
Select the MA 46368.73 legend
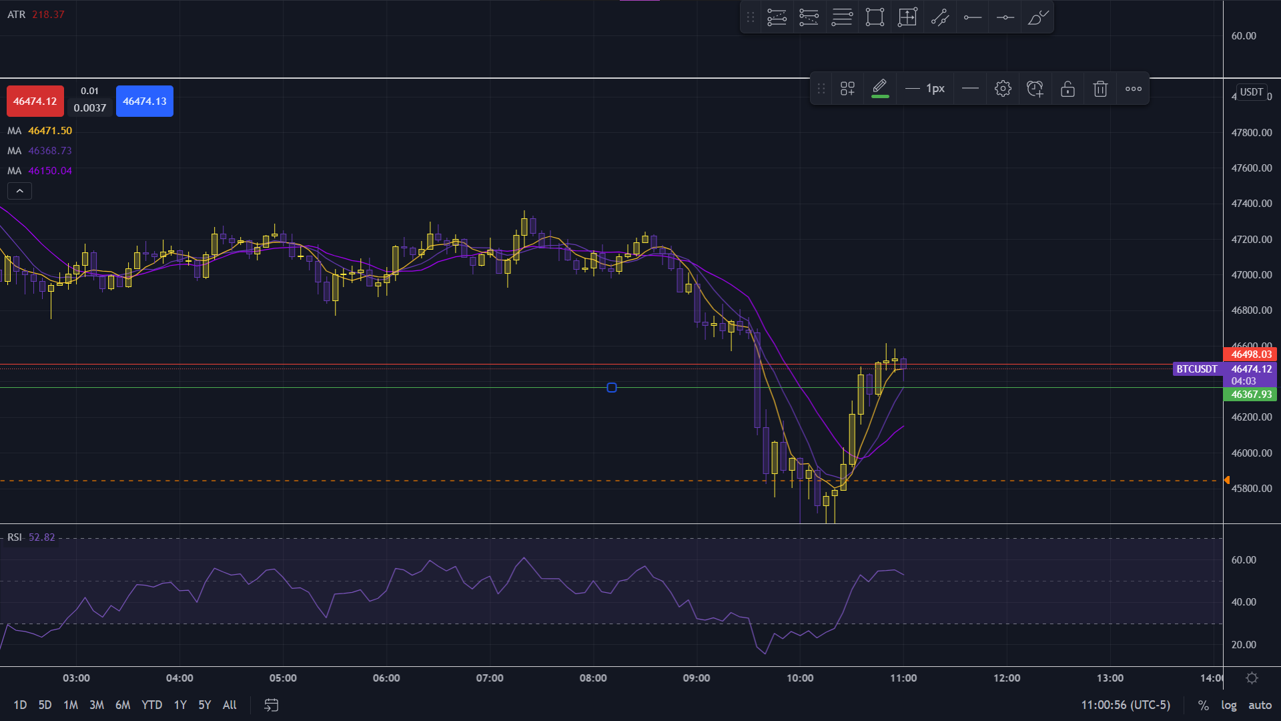tap(39, 151)
